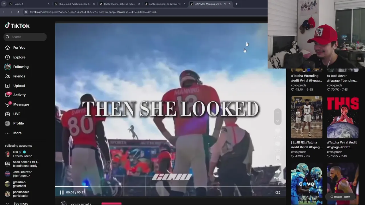
Task: Open the Upload page
Action: (15, 86)
